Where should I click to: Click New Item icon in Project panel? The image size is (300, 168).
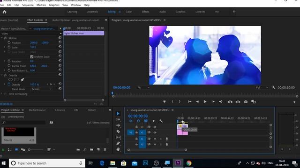(98, 149)
